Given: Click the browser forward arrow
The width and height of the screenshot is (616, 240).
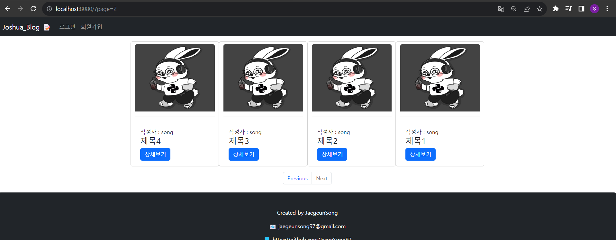Looking at the screenshot, I should (x=20, y=9).
